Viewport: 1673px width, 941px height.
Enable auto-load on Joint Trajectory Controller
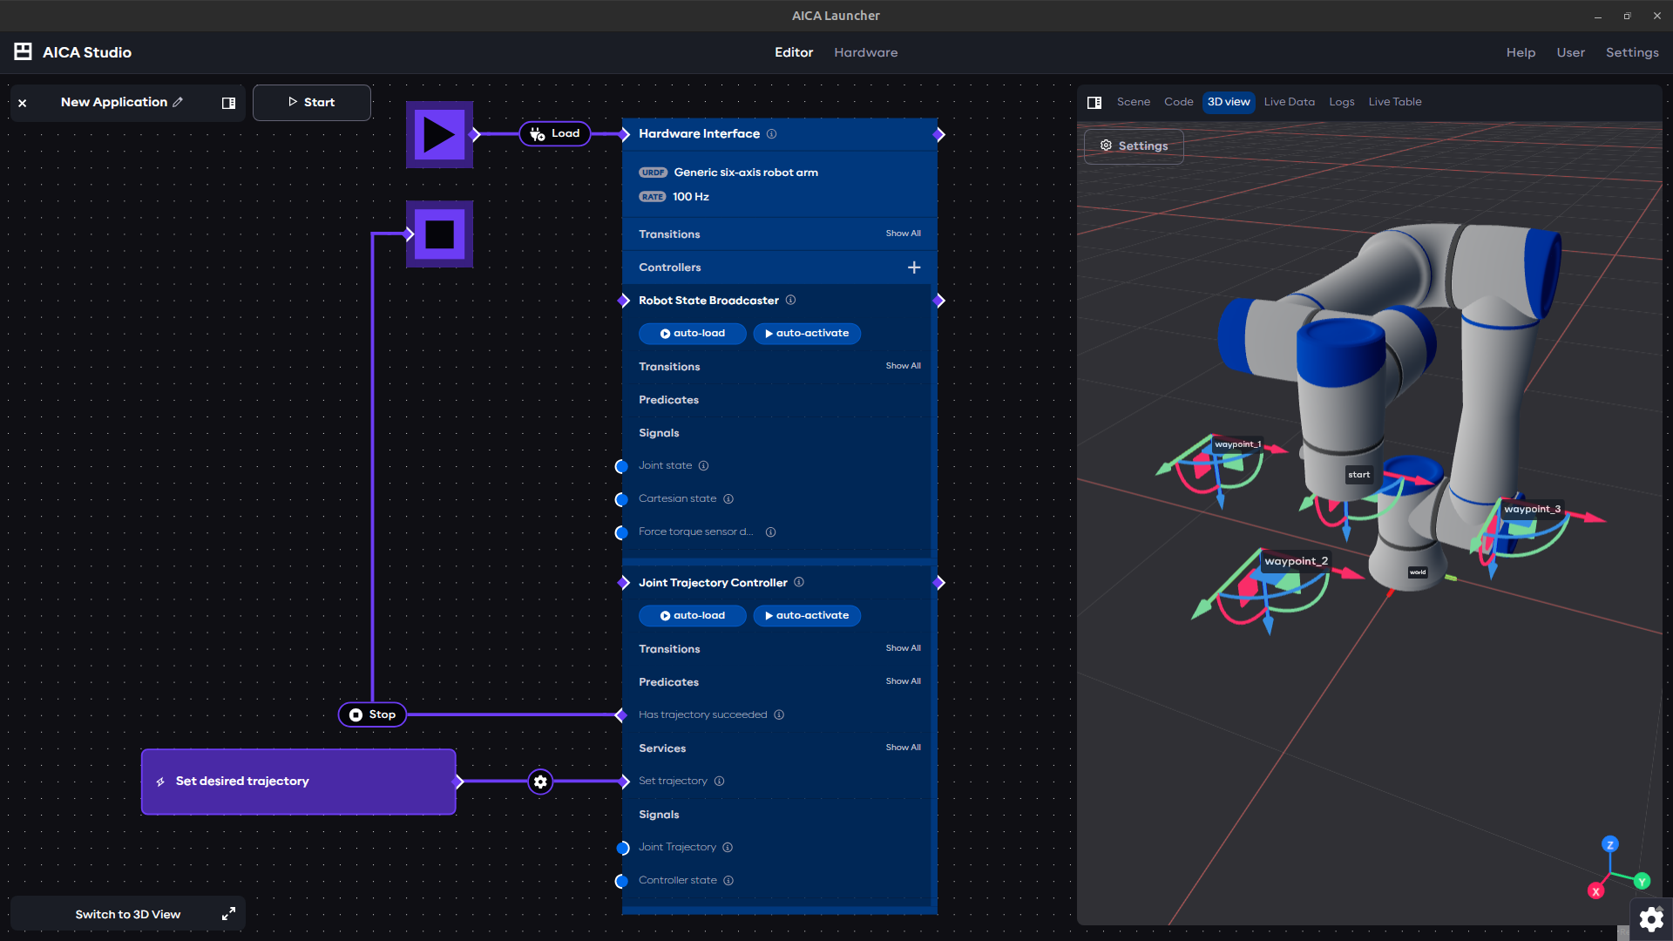click(x=691, y=615)
